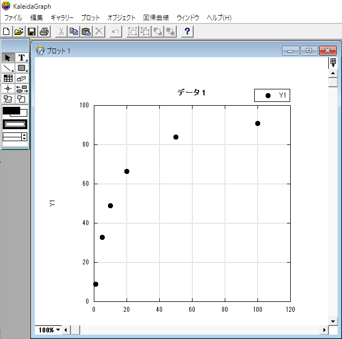Minimize the プロット 1 window

(x=290, y=51)
